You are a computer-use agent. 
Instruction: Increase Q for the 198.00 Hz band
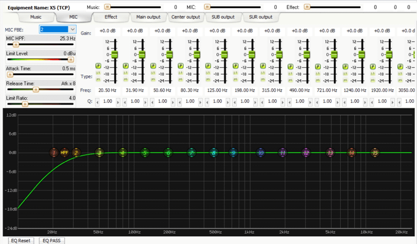click(255, 102)
